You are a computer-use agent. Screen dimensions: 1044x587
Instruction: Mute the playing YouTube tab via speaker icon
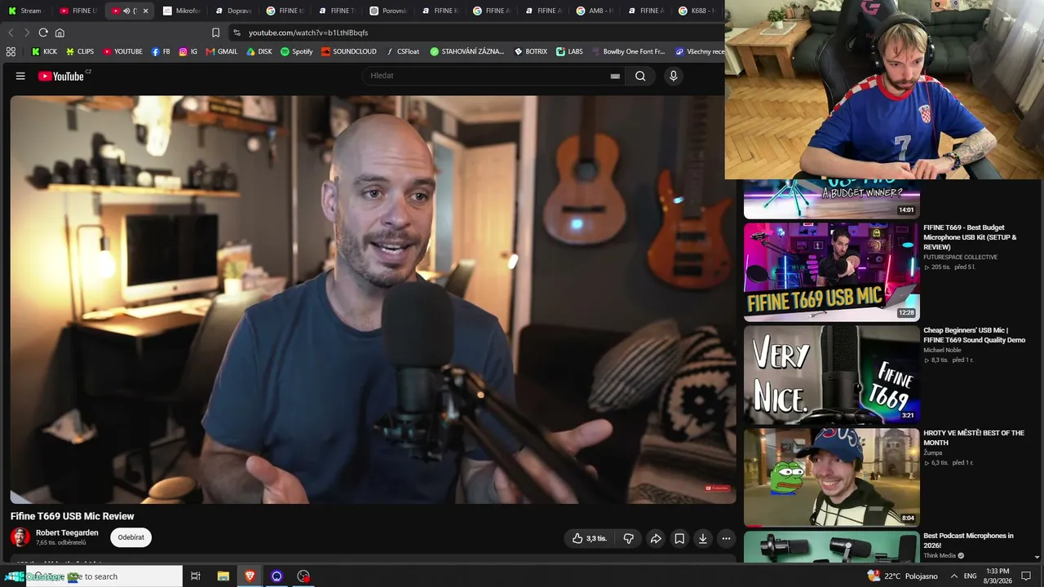(x=126, y=11)
